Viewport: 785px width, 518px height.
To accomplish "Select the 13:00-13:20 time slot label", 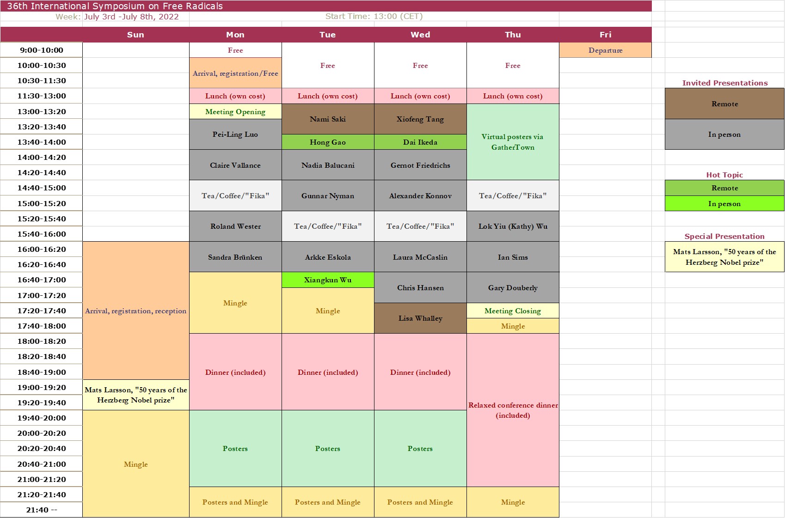I will pos(42,111).
